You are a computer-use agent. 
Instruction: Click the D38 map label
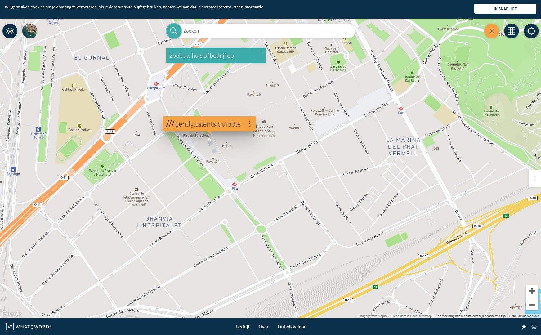(436, 149)
